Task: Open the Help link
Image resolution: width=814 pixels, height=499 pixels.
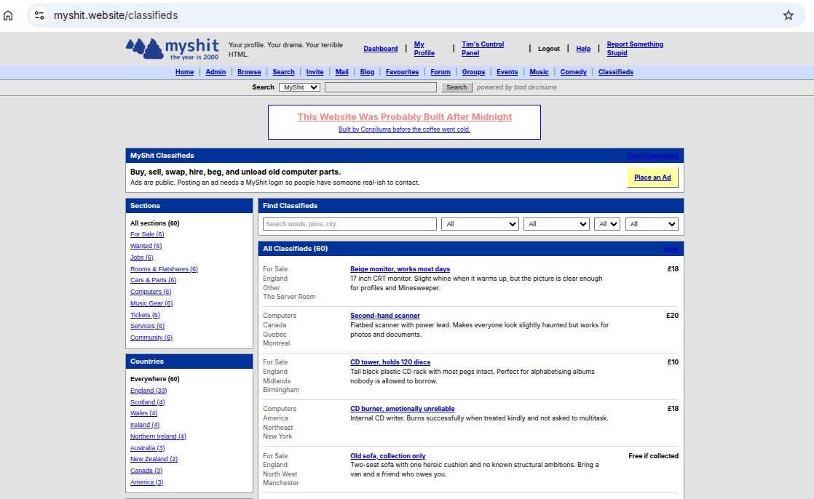Action: 583,49
